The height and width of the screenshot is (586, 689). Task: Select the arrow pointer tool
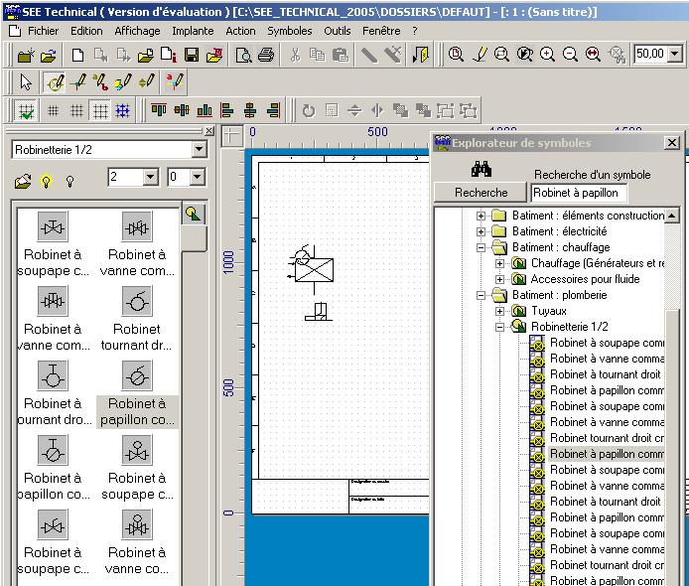click(26, 82)
